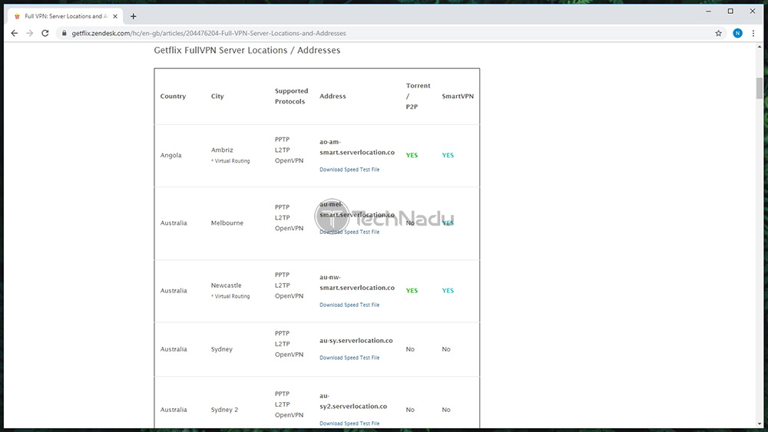
Task: Close the Full VPN tab
Action: pos(115,16)
